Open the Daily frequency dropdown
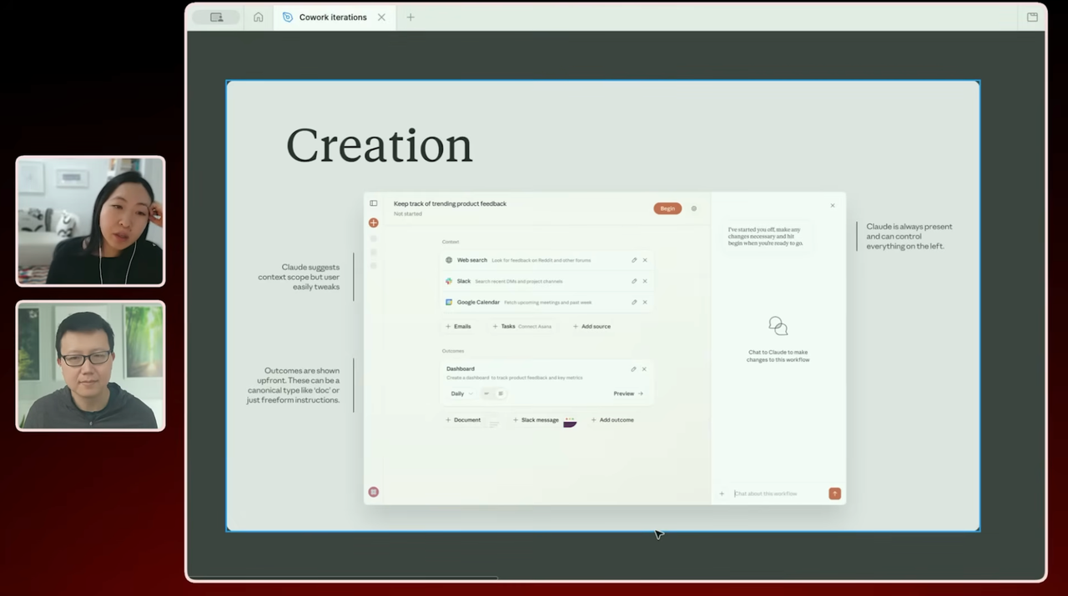1068x596 pixels. [x=461, y=393]
